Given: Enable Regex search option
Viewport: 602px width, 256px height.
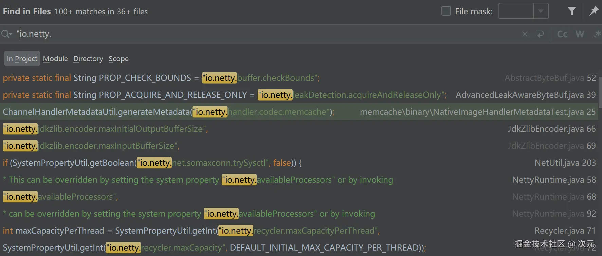Looking at the screenshot, I should tap(597, 34).
